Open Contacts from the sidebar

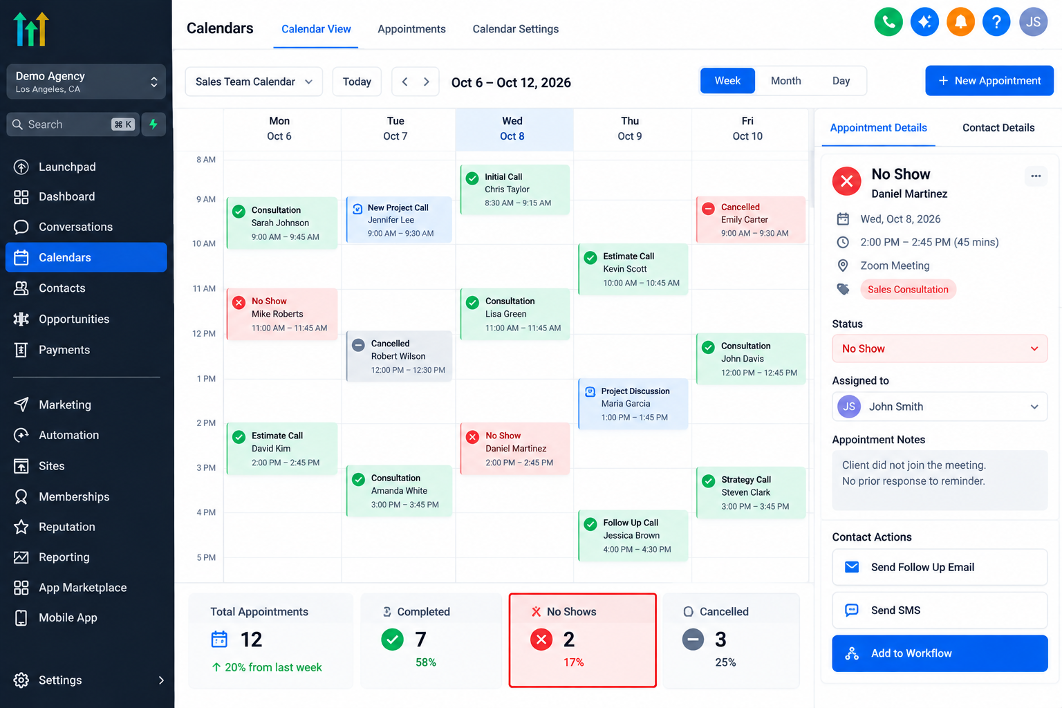(x=86, y=288)
